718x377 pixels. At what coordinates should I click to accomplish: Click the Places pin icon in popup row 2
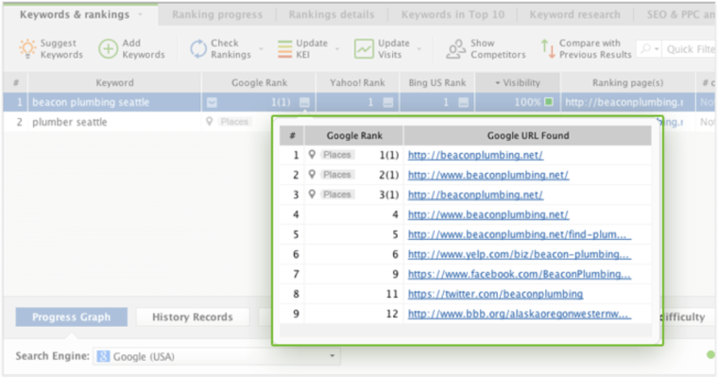pyautogui.click(x=312, y=174)
